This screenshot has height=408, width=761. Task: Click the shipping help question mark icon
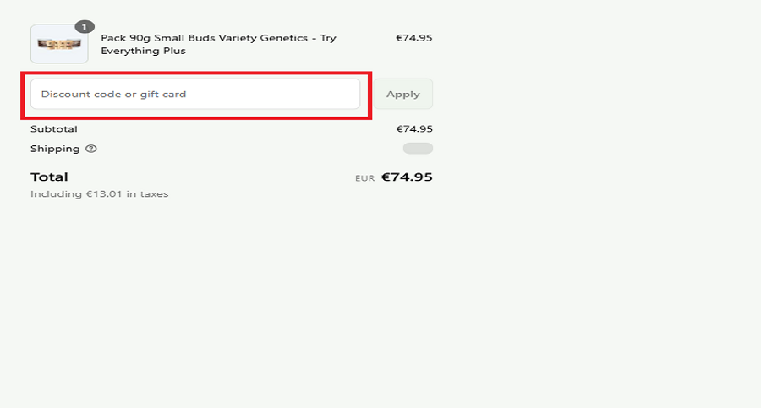(x=91, y=149)
